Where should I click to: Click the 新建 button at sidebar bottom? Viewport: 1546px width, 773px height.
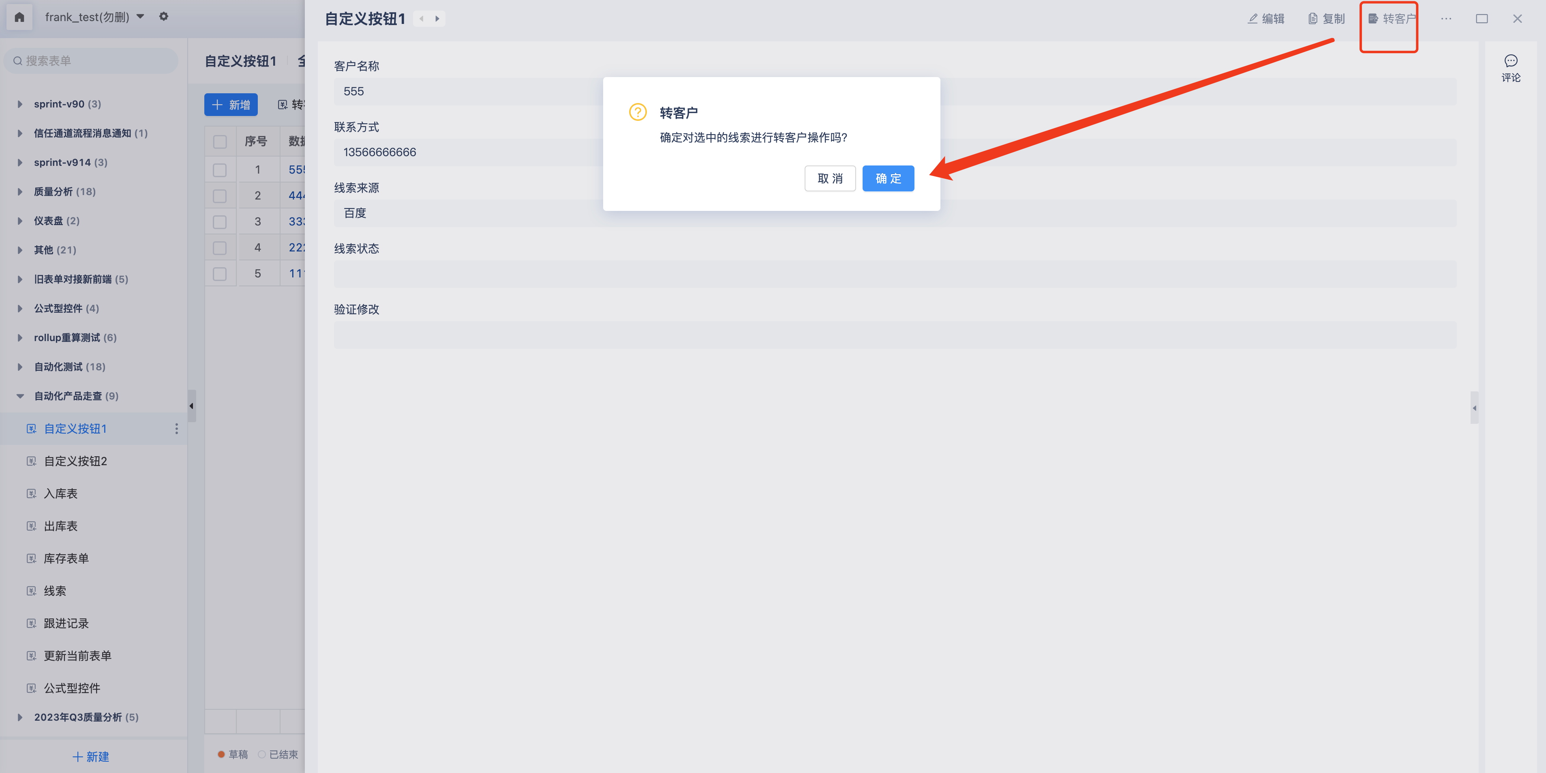(91, 757)
